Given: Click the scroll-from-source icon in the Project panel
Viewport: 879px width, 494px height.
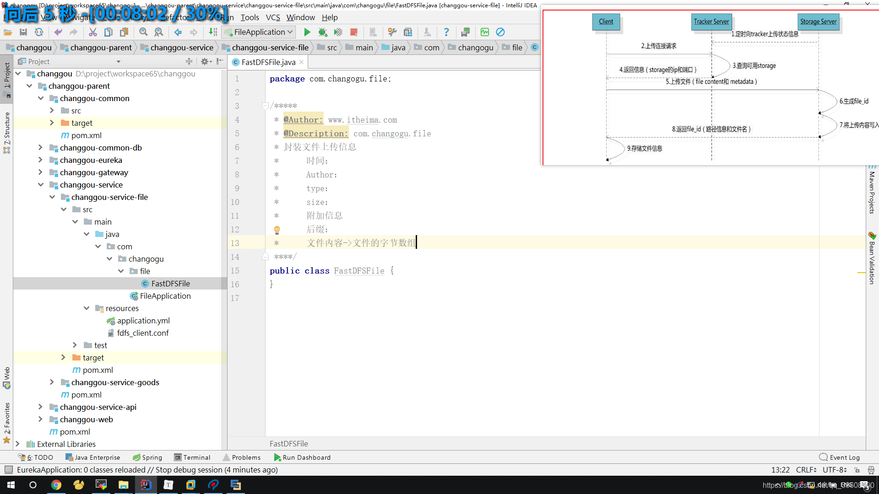Looking at the screenshot, I should point(189,61).
